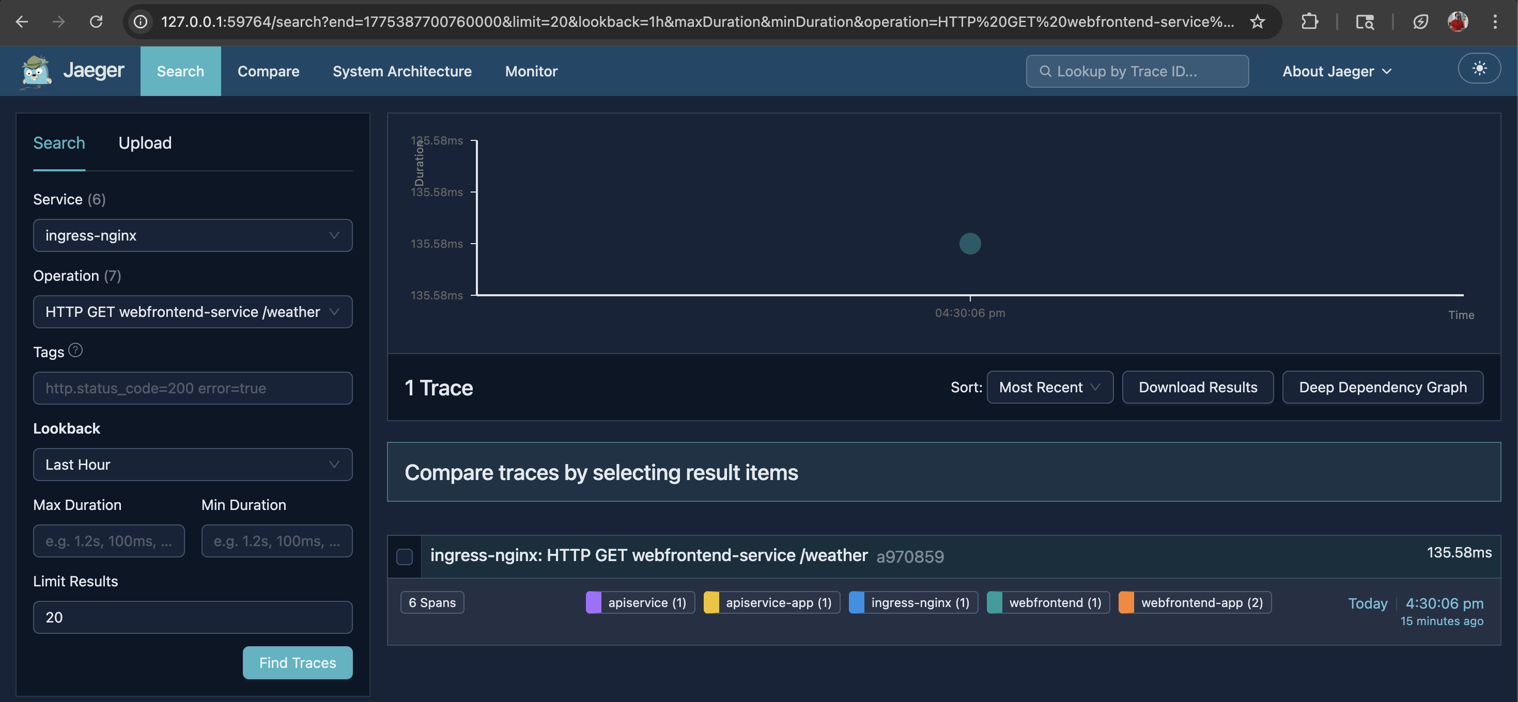Switch to the Upload tab
The width and height of the screenshot is (1518, 702).
pos(145,143)
